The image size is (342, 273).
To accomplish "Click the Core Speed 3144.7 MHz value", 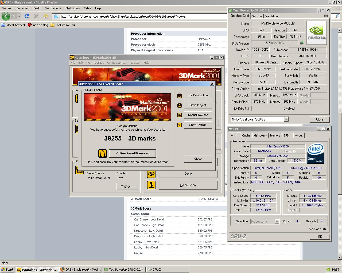I will [x=263, y=196].
